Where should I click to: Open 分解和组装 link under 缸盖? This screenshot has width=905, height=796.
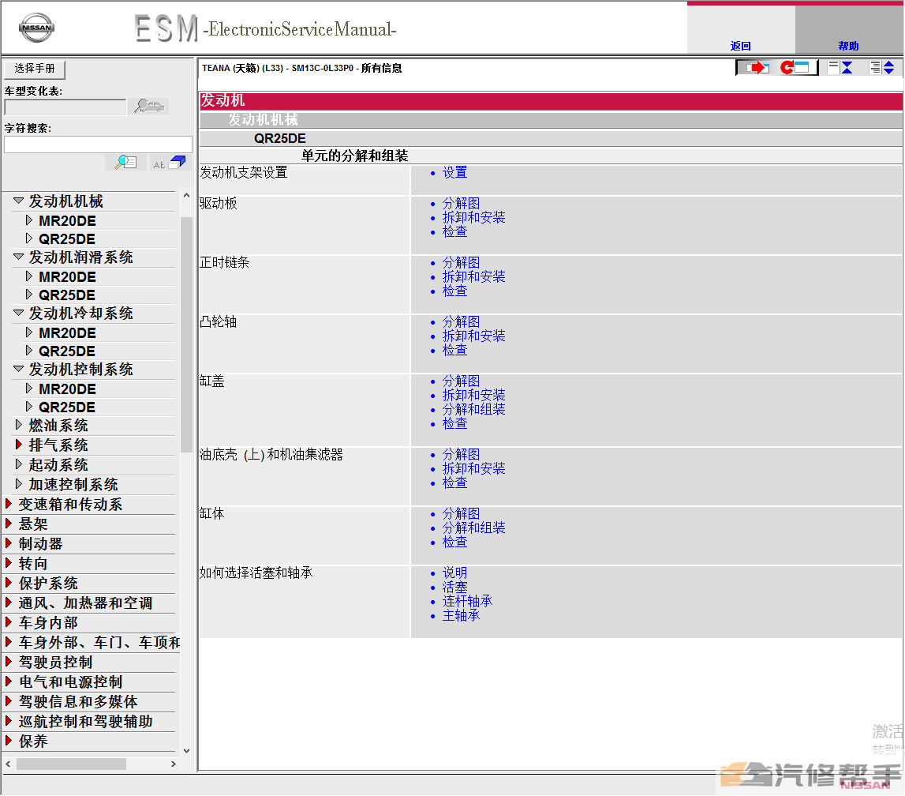coord(474,409)
